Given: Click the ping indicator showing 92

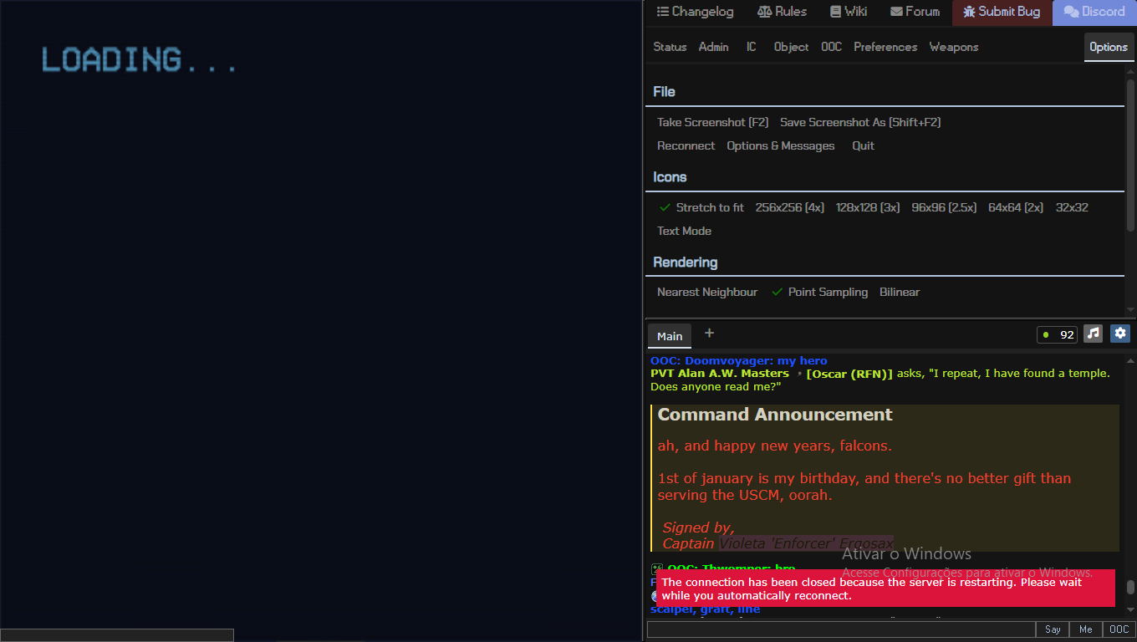Looking at the screenshot, I should [1057, 334].
